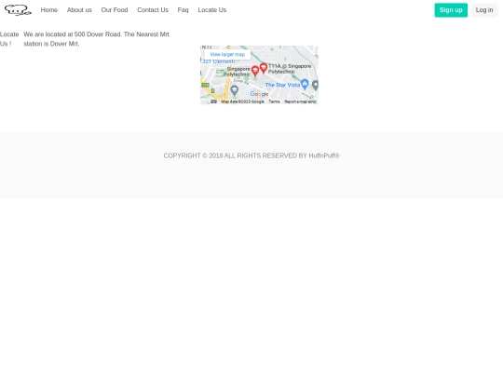The image size is (503, 377).
Task: Click the Sign up button
Action: 451,10
